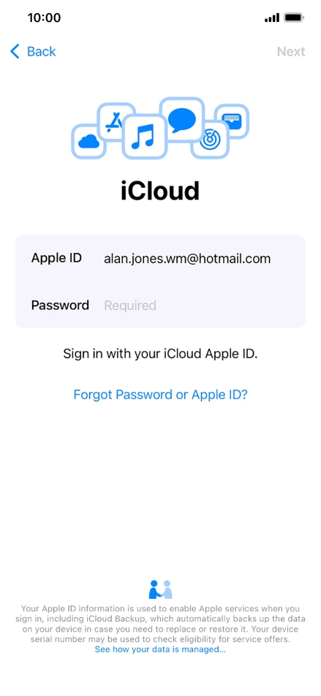This screenshot has width=321, height=696.
Task: Tap the iCloud cloud icon
Action: click(x=88, y=142)
